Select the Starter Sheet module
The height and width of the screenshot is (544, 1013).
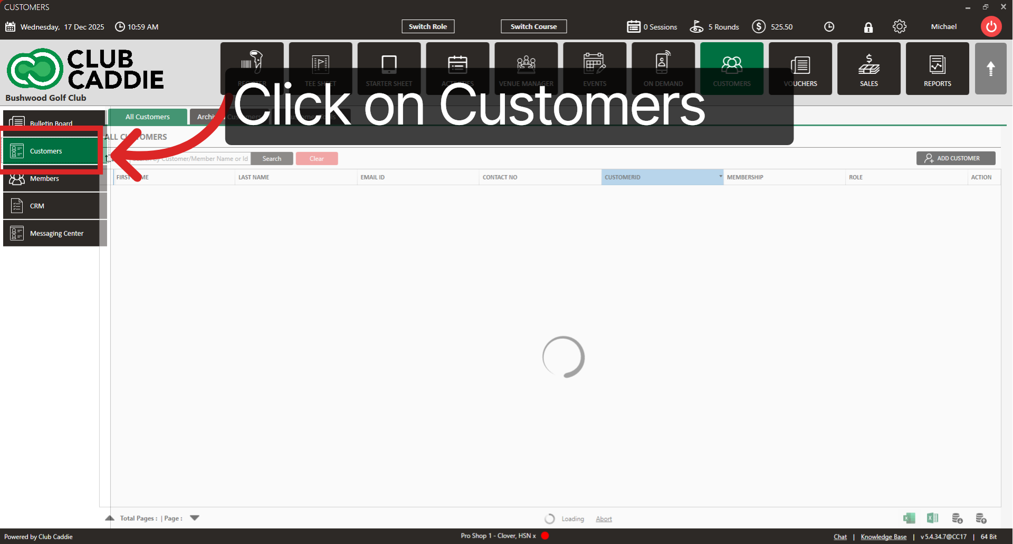tap(389, 68)
